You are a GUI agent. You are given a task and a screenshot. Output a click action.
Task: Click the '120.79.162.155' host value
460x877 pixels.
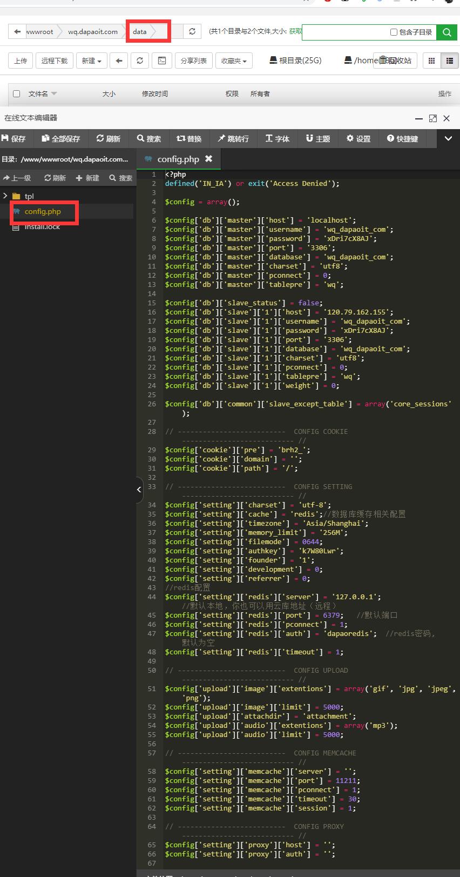pos(358,312)
